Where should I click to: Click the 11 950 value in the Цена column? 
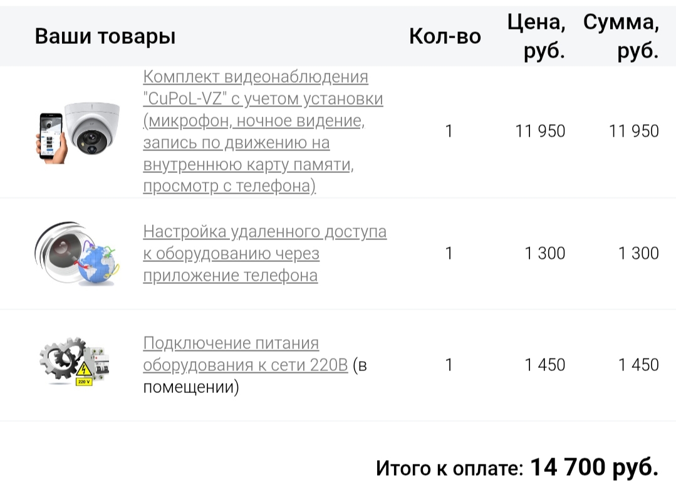point(540,131)
